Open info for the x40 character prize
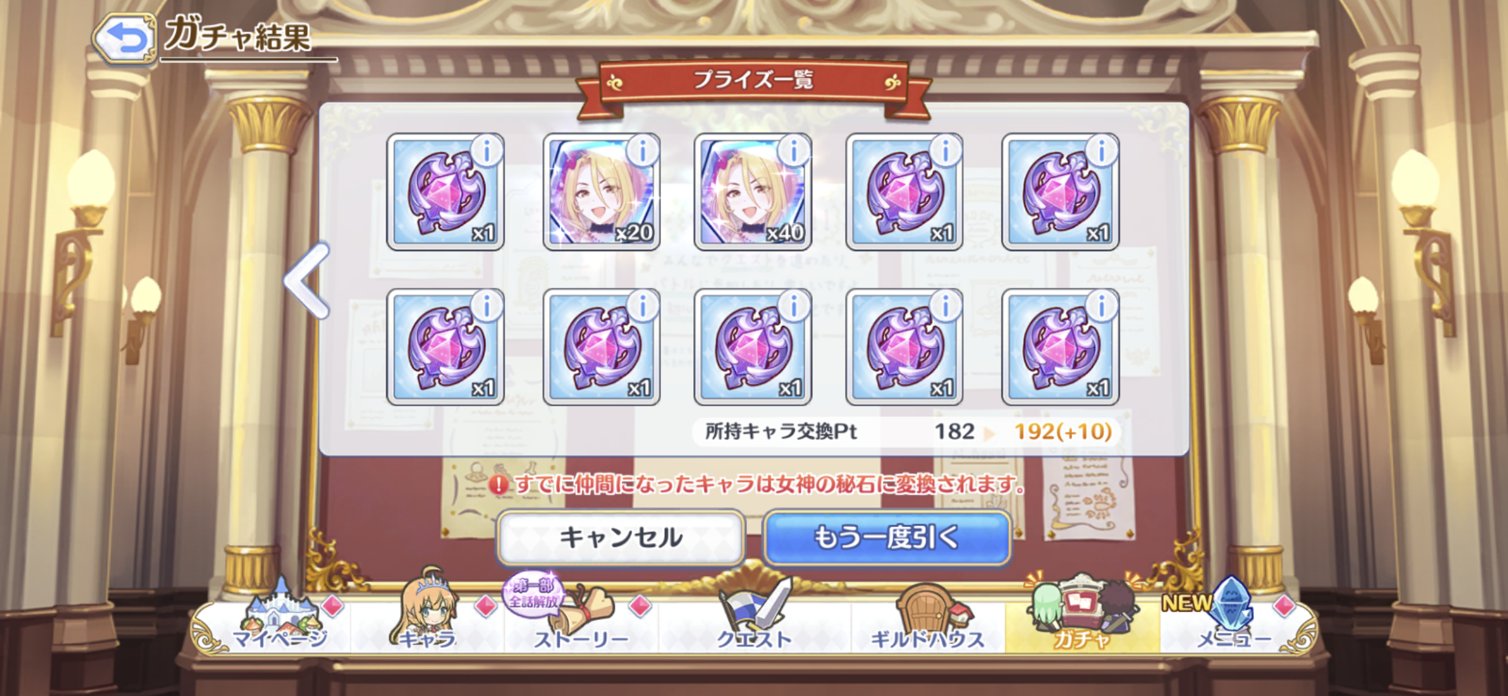This screenshot has width=1508, height=696. tap(794, 150)
